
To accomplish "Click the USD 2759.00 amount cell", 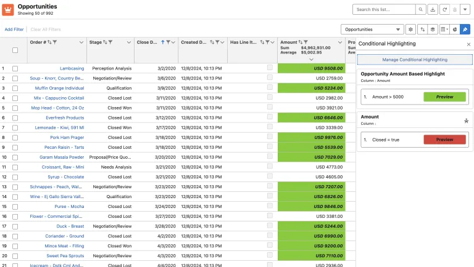I will (311, 78).
